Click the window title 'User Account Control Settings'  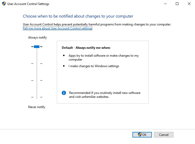tap(29, 4)
